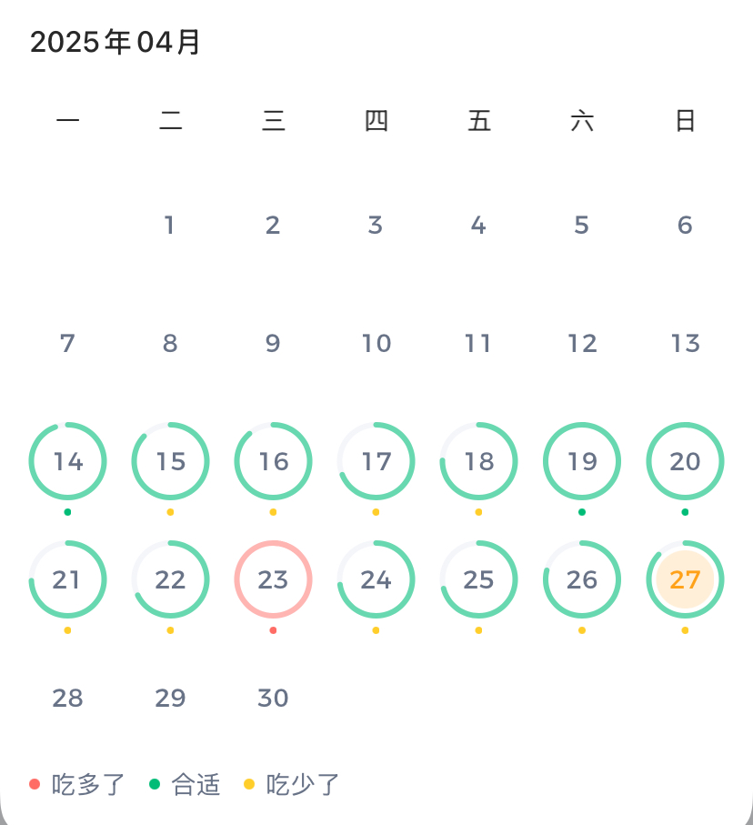Open the over-eaten day April 23
This screenshot has height=825, width=753.
(273, 579)
